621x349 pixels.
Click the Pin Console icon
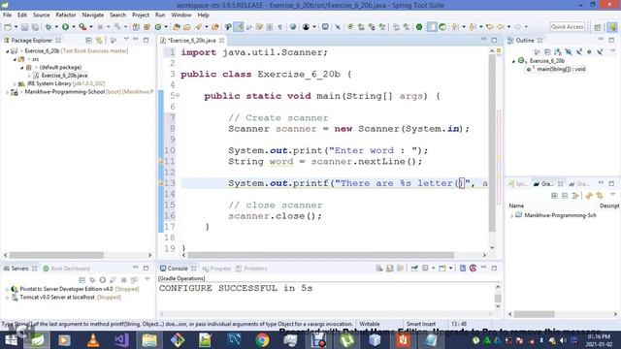414,269
